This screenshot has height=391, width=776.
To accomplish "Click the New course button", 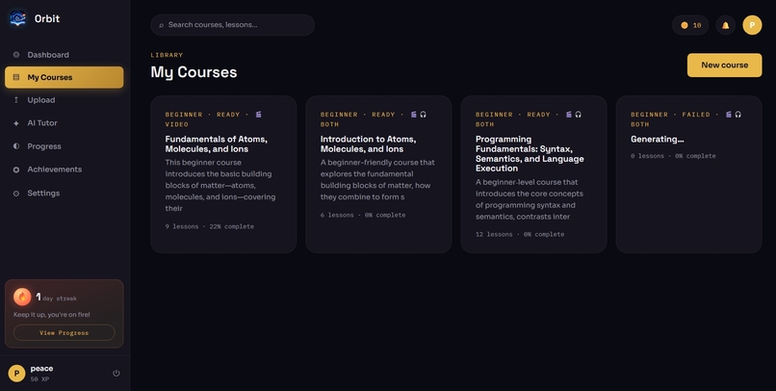I will point(725,65).
